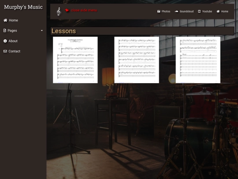The height and width of the screenshot is (179, 238).
Task: Go to Soundcloud in top navigation
Action: (184, 11)
